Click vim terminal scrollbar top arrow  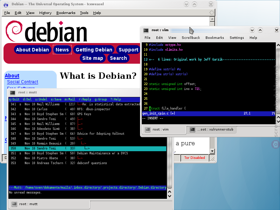[x=278, y=45]
